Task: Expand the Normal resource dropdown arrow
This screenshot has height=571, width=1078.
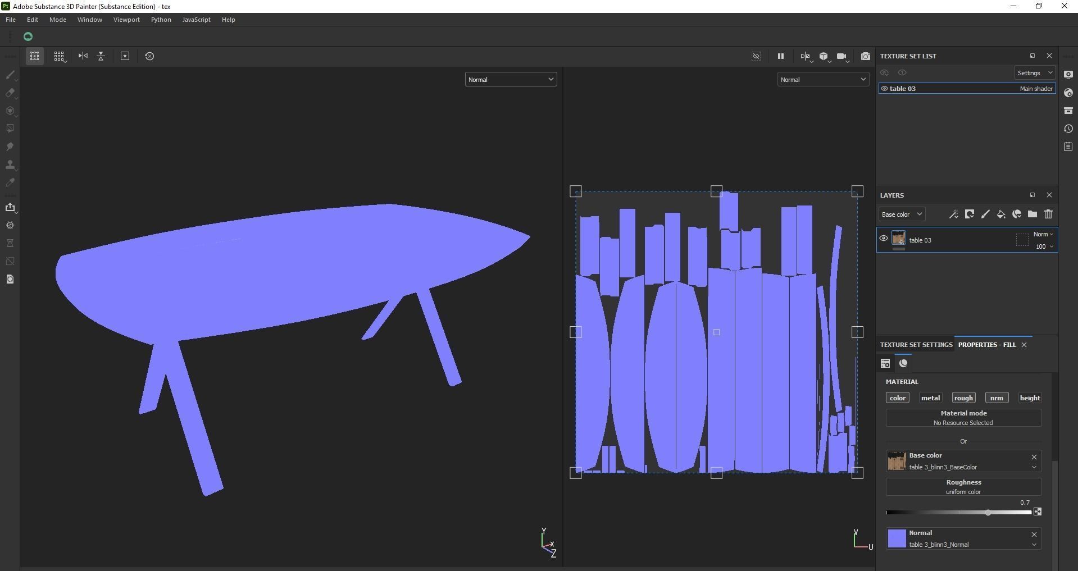Action: tap(1034, 545)
